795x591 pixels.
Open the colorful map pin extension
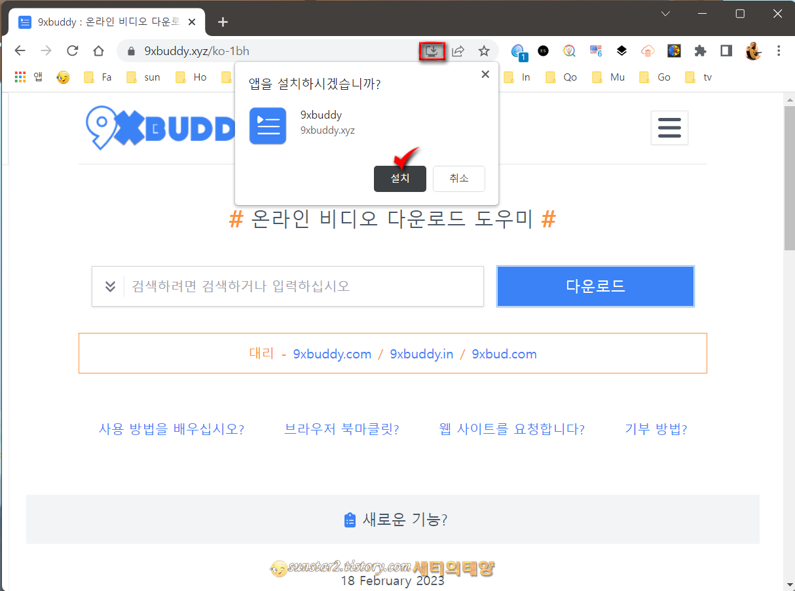click(570, 50)
